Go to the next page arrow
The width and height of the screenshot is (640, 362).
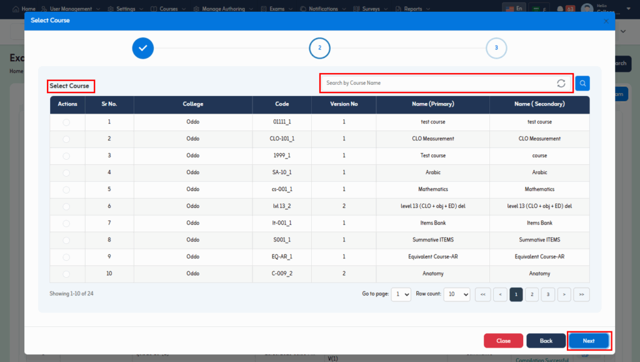pos(564,295)
